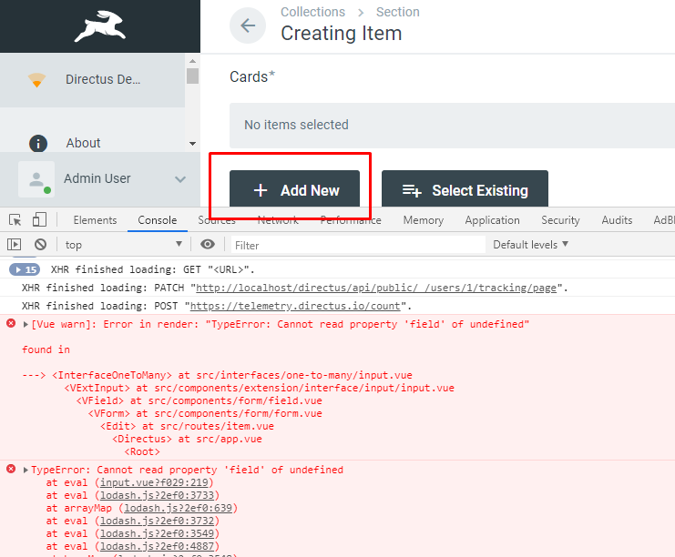675x557 pixels.
Task: Open the Default levels dropdown
Action: (530, 245)
